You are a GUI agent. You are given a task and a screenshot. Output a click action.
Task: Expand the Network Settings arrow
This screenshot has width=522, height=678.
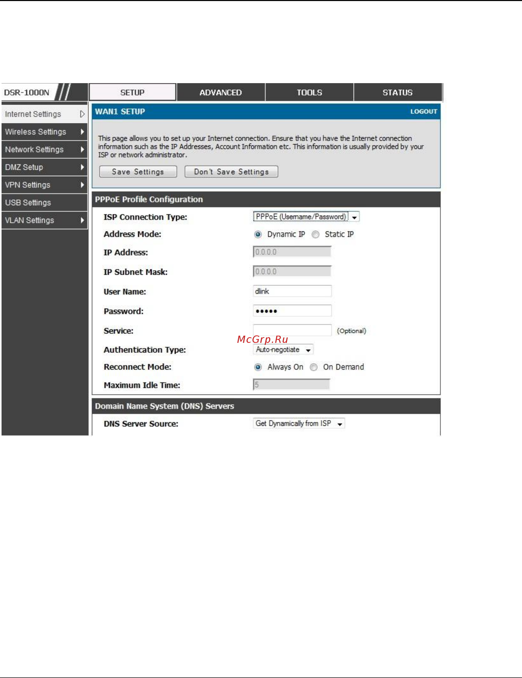pyautogui.click(x=82, y=149)
